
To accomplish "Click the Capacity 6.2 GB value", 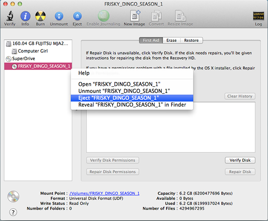I will tap(206, 193).
